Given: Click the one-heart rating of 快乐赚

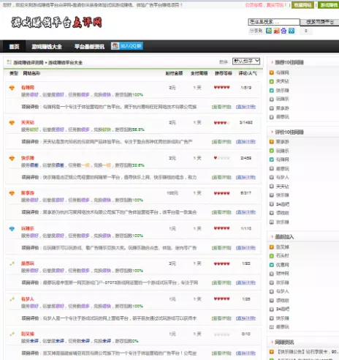Looking at the screenshot, I should [x=221, y=158].
